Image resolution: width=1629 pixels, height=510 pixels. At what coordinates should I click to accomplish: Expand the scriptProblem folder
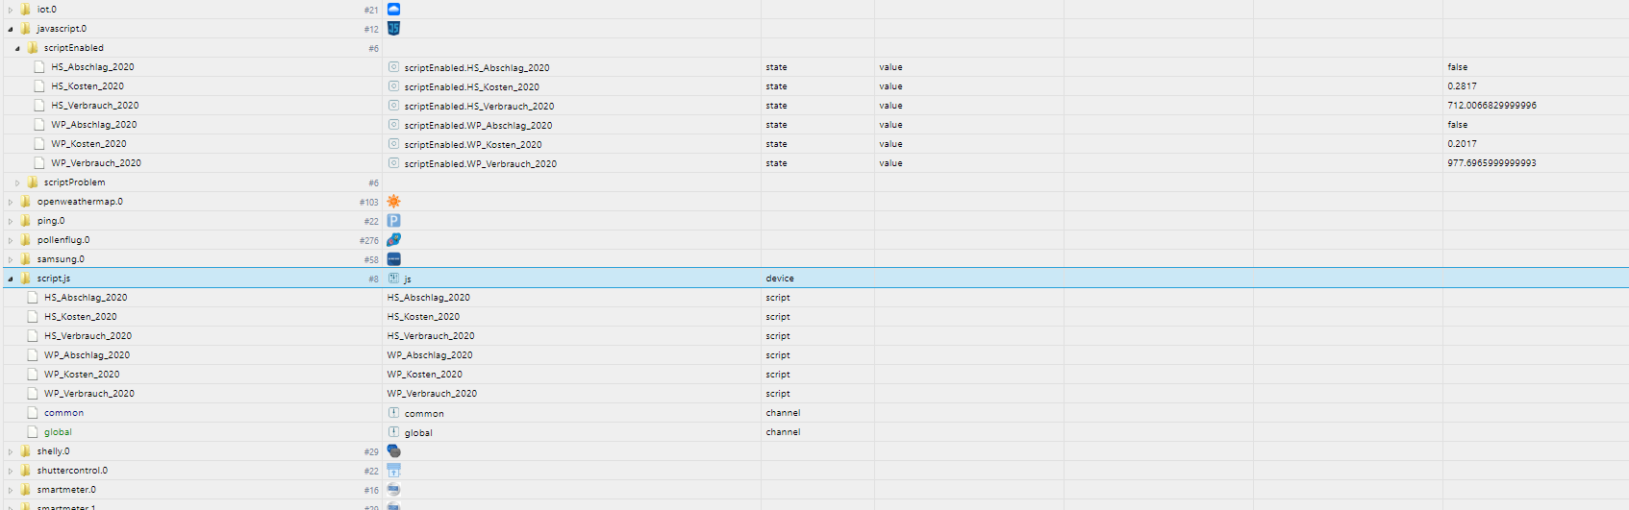[x=17, y=182]
